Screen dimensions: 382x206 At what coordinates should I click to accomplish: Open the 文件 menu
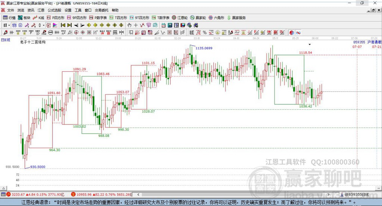[11, 10]
